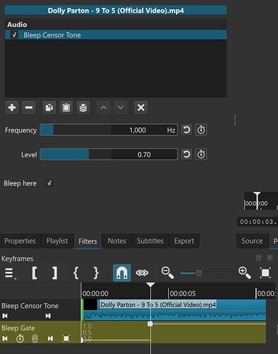
Task: Open the Notes tab
Action: [x=117, y=241]
